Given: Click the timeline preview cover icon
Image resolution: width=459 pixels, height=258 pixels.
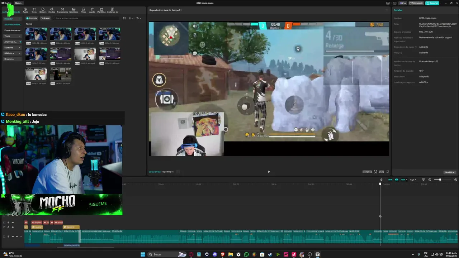Looking at the screenshot, I should (423, 180).
